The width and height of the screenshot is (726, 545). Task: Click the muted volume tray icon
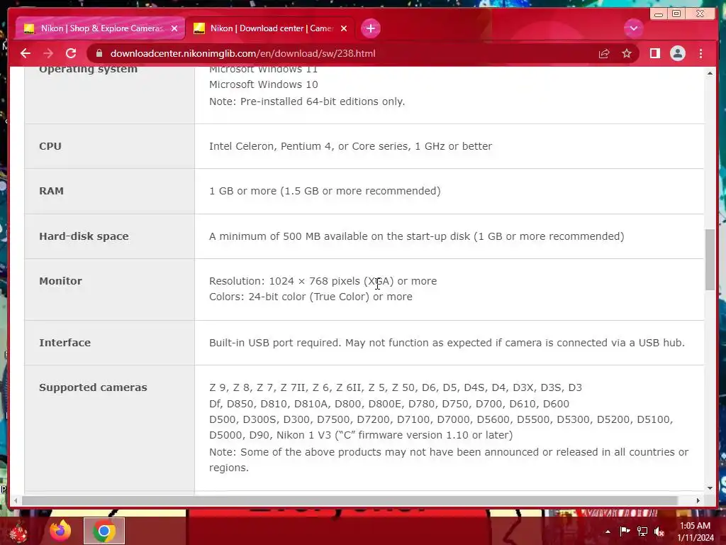[x=659, y=532]
